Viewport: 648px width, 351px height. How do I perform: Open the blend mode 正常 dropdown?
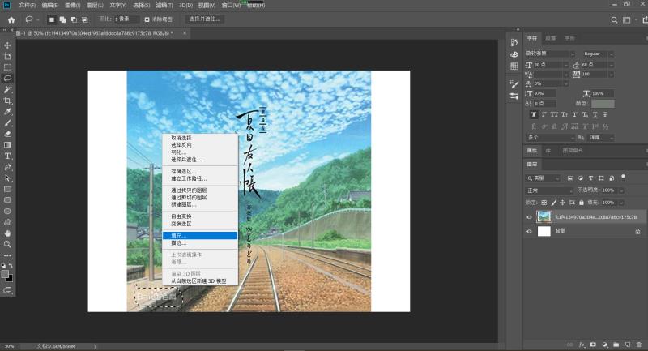[546, 190]
